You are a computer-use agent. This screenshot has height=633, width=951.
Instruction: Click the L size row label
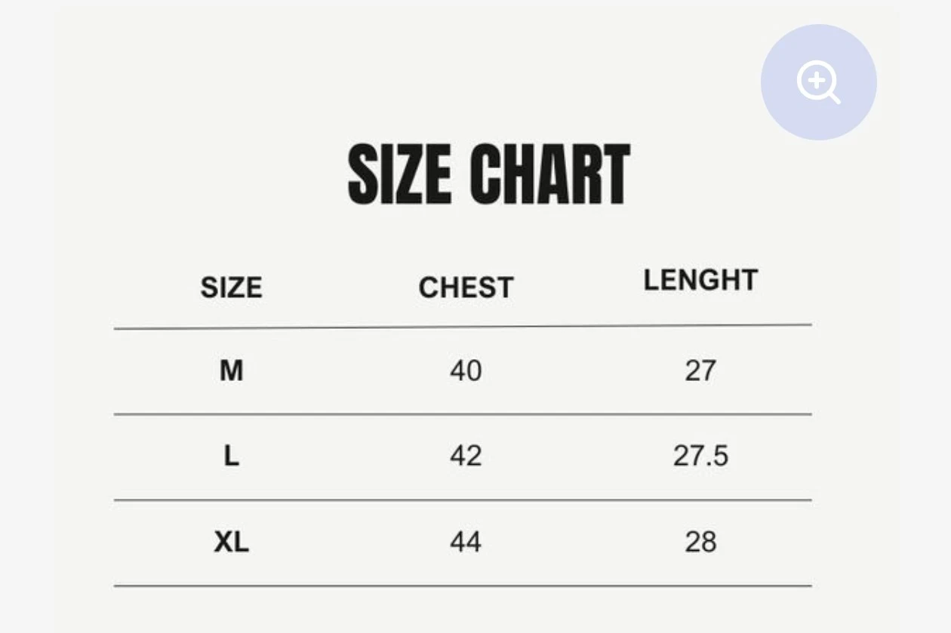tap(231, 456)
